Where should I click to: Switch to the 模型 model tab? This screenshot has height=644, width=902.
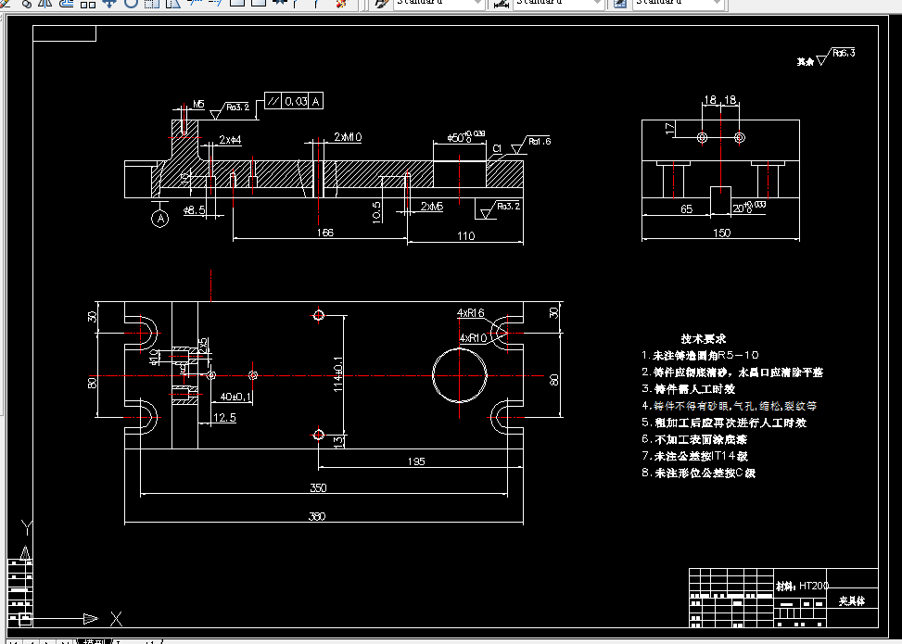coord(95,641)
